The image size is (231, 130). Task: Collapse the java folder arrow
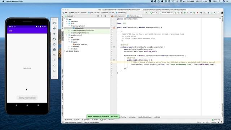67,23
